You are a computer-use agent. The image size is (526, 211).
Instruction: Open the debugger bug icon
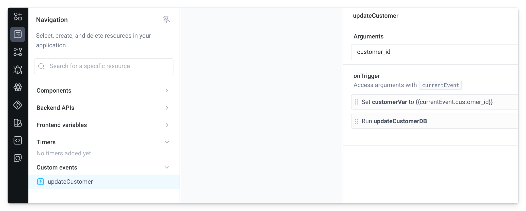(x=17, y=70)
